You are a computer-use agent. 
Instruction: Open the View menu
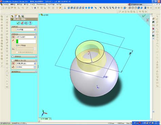(19, 4)
